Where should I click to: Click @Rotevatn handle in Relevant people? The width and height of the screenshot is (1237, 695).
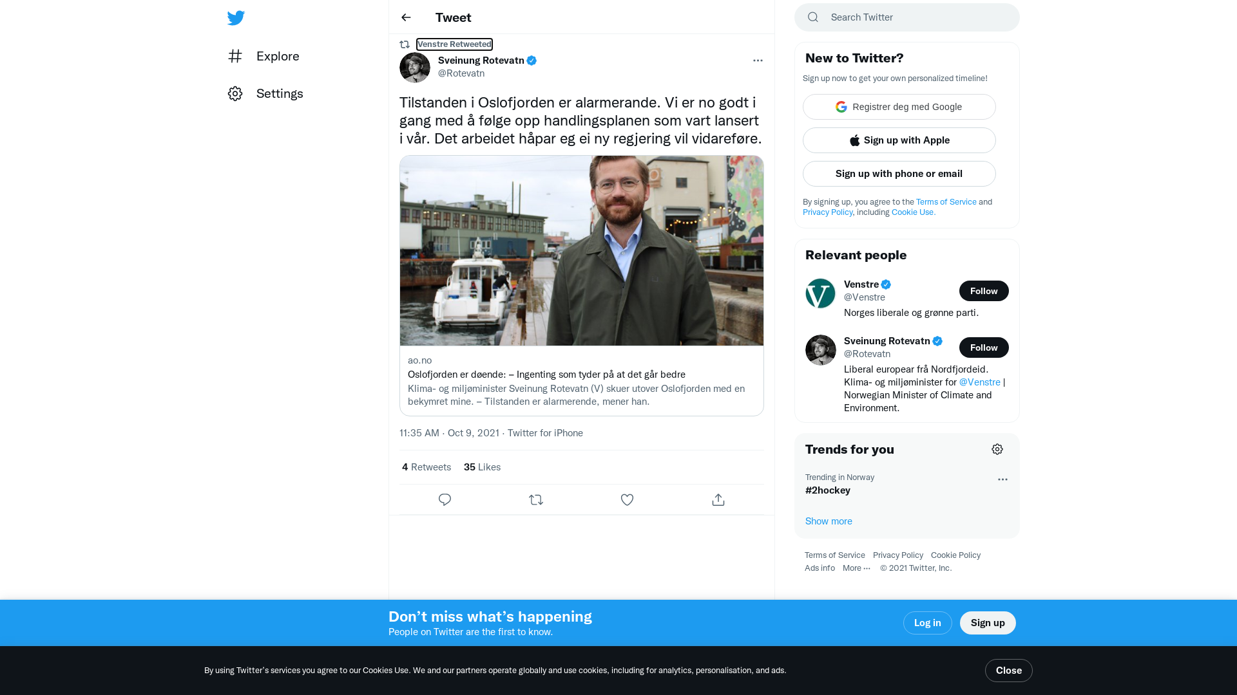(x=867, y=354)
